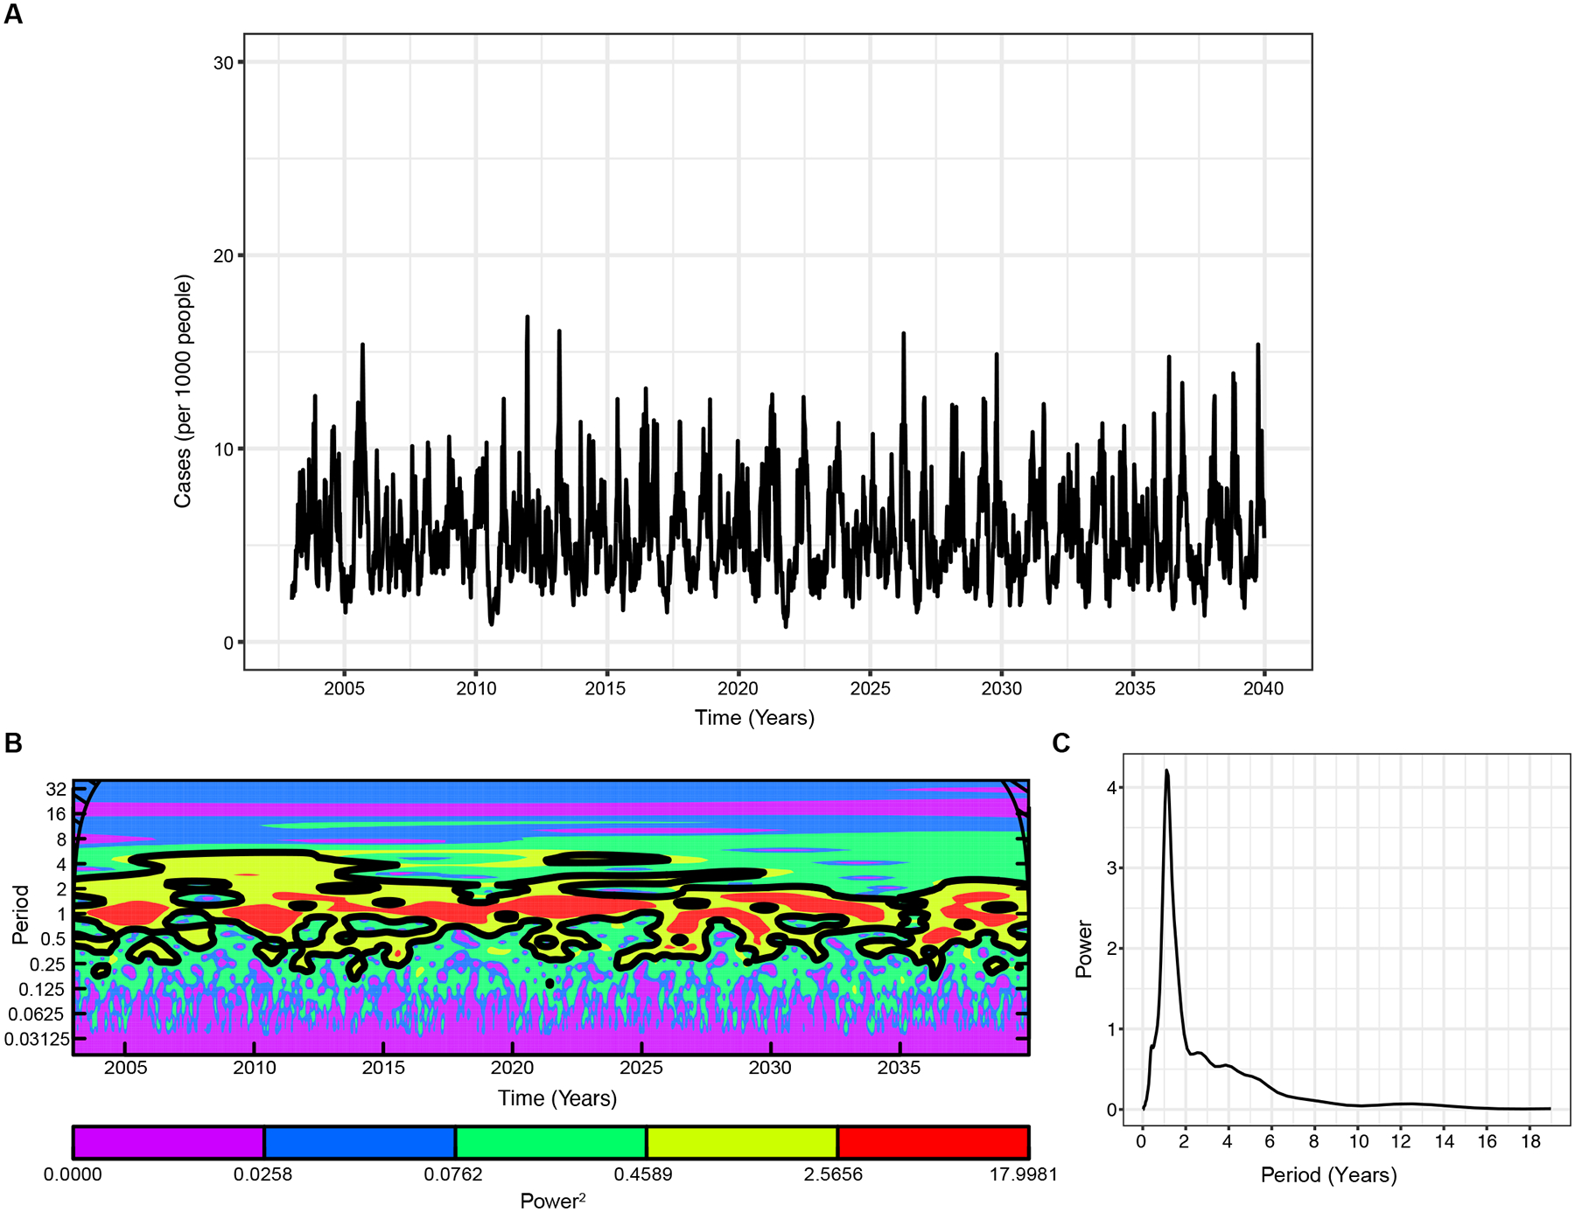This screenshot has height=1212, width=1575.
Task: Click the period tick label 0.125
Action: [x=44, y=990]
